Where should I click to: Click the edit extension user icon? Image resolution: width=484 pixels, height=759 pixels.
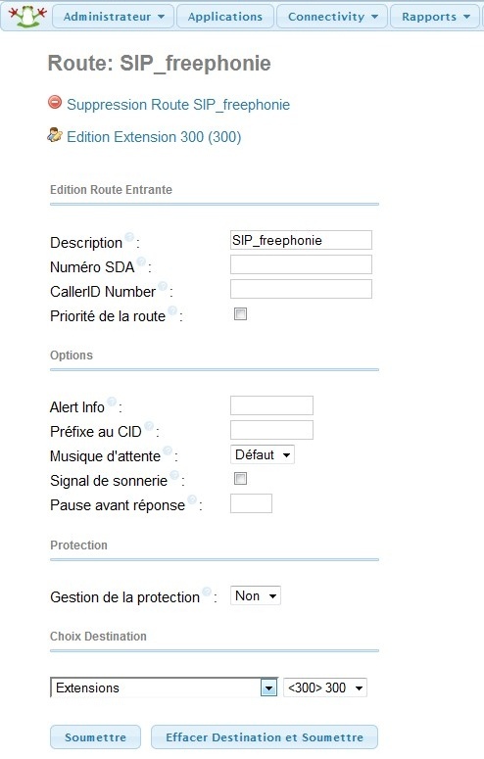tap(55, 134)
